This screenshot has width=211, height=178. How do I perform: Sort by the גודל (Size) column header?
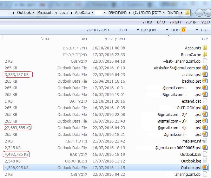[x=45, y=39]
